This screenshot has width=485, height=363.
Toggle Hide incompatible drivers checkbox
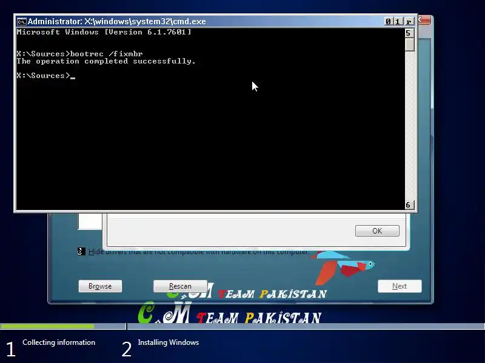[81, 252]
